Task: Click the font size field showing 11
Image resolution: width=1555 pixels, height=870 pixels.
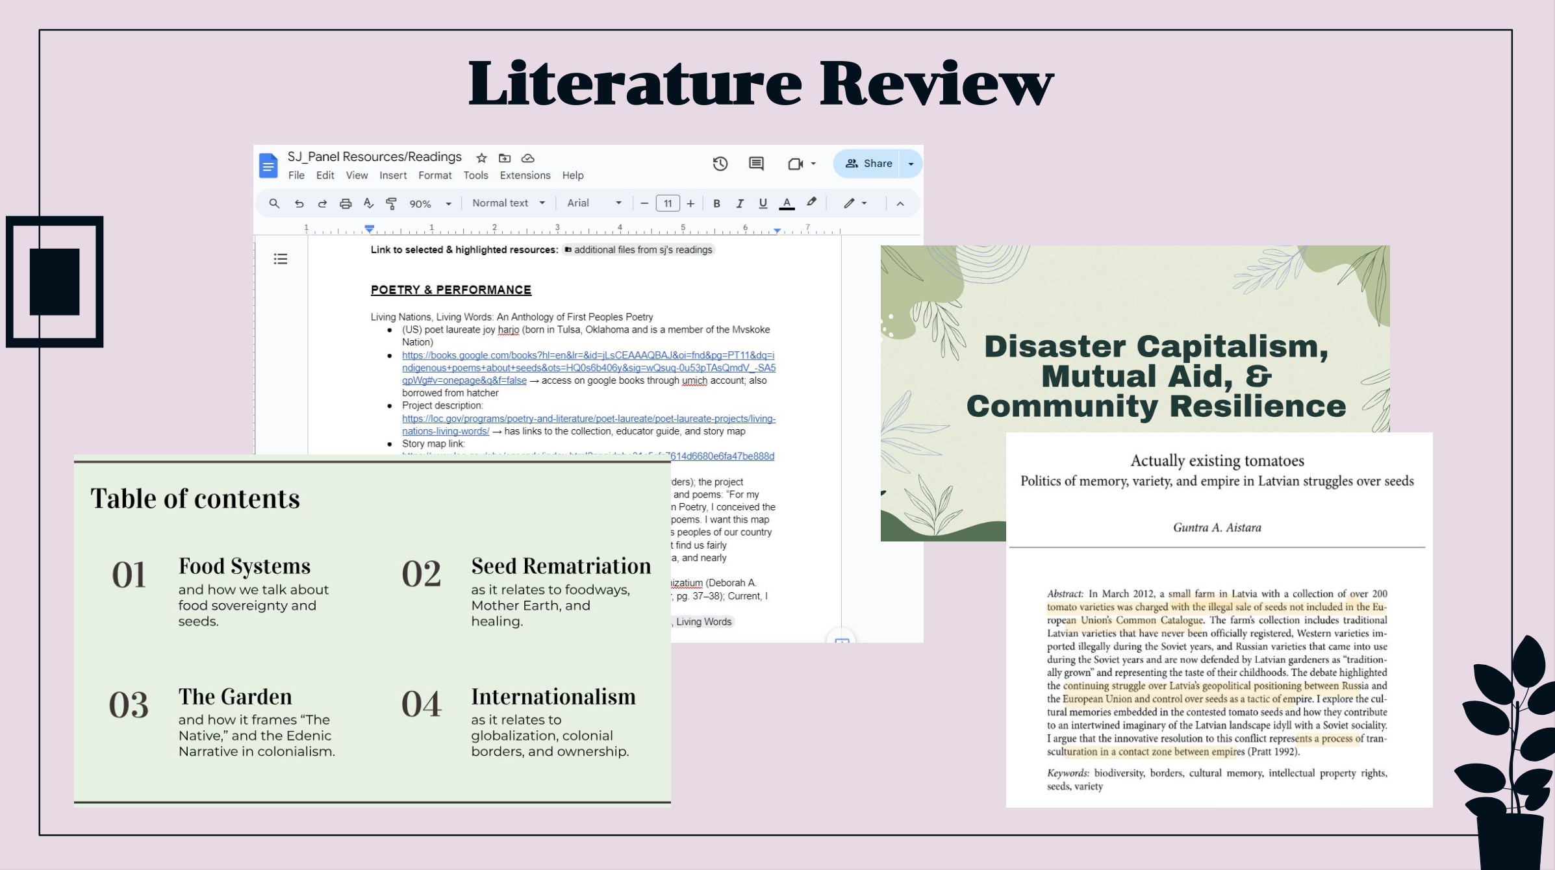Action: 668,203
